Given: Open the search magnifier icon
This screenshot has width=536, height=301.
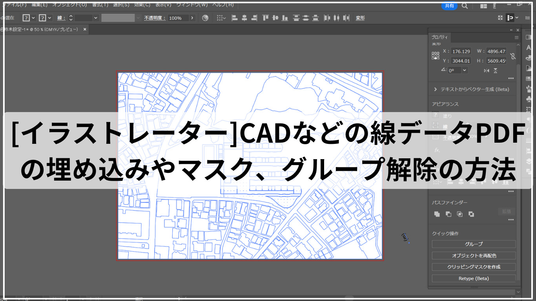Looking at the screenshot, I should [465, 6].
